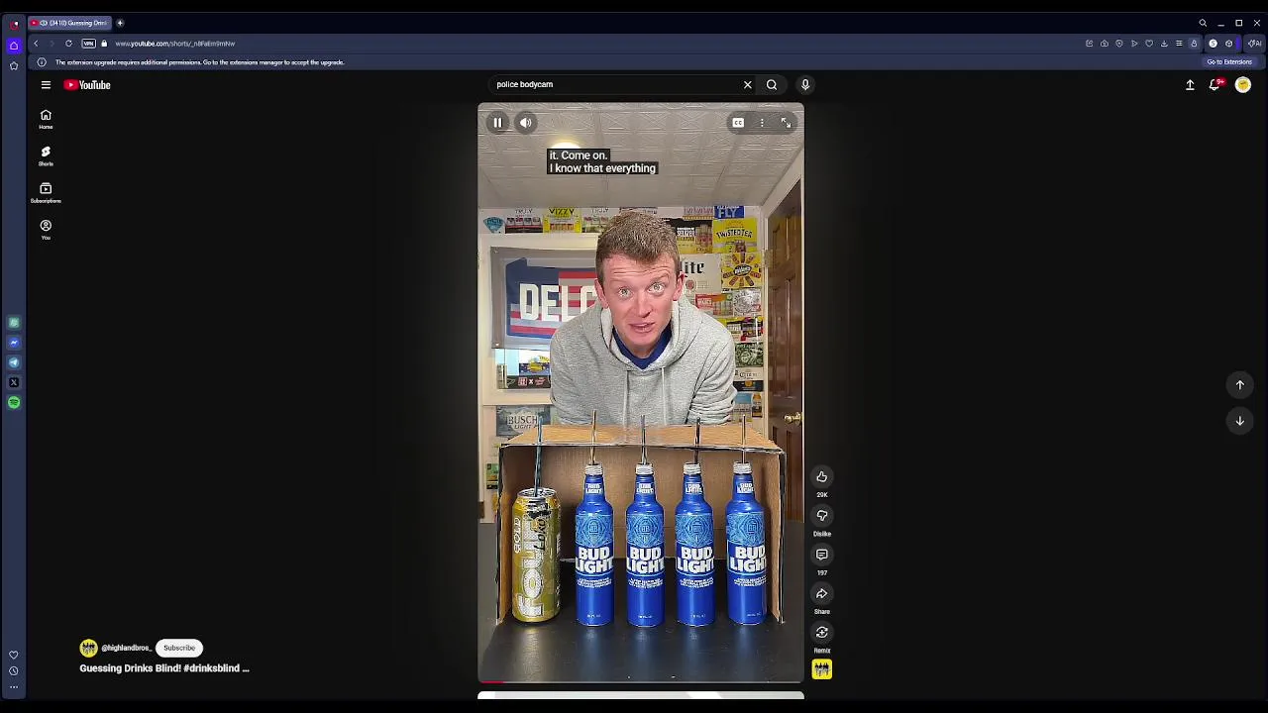This screenshot has height=713, width=1268.
Task: Click the Go to Extensions button
Action: pos(1229,62)
